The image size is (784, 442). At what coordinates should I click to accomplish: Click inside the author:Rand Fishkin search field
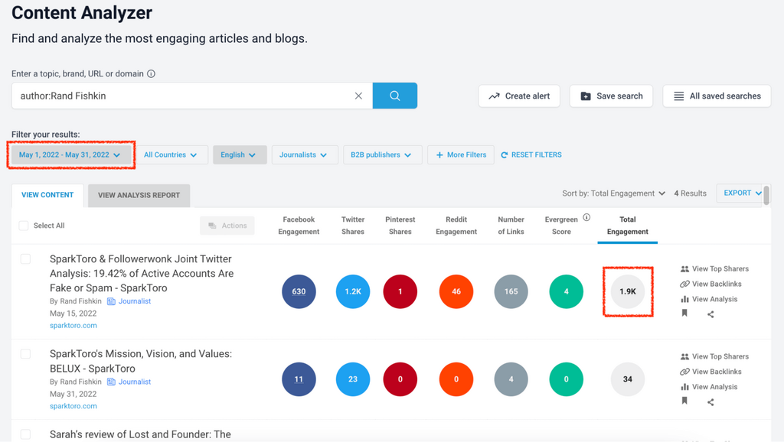[184, 96]
